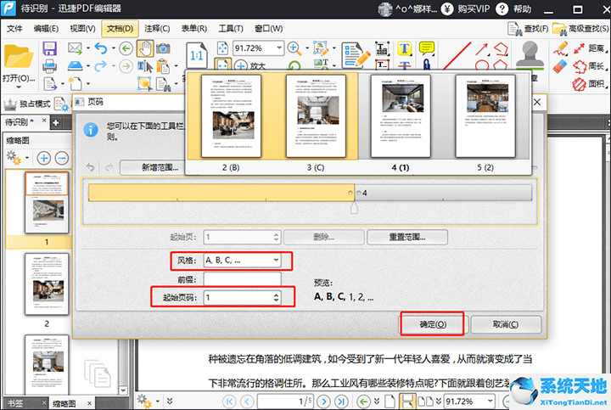611x410 pixels.
Task: Click the 高级查找(S) button
Action: 580,29
